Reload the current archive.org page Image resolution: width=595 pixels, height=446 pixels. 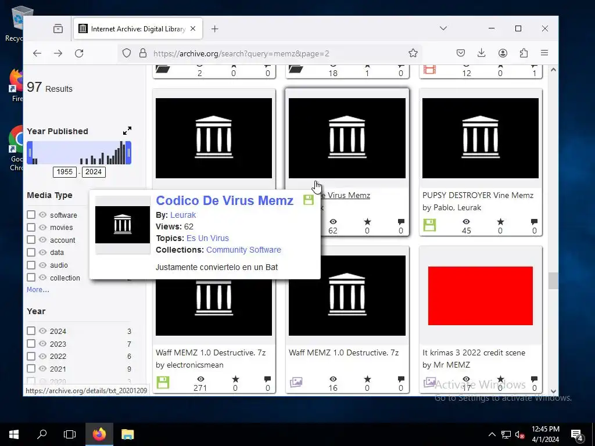point(79,53)
